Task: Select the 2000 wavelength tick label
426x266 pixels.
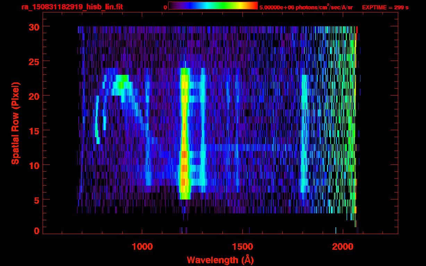Action: tap(342, 247)
